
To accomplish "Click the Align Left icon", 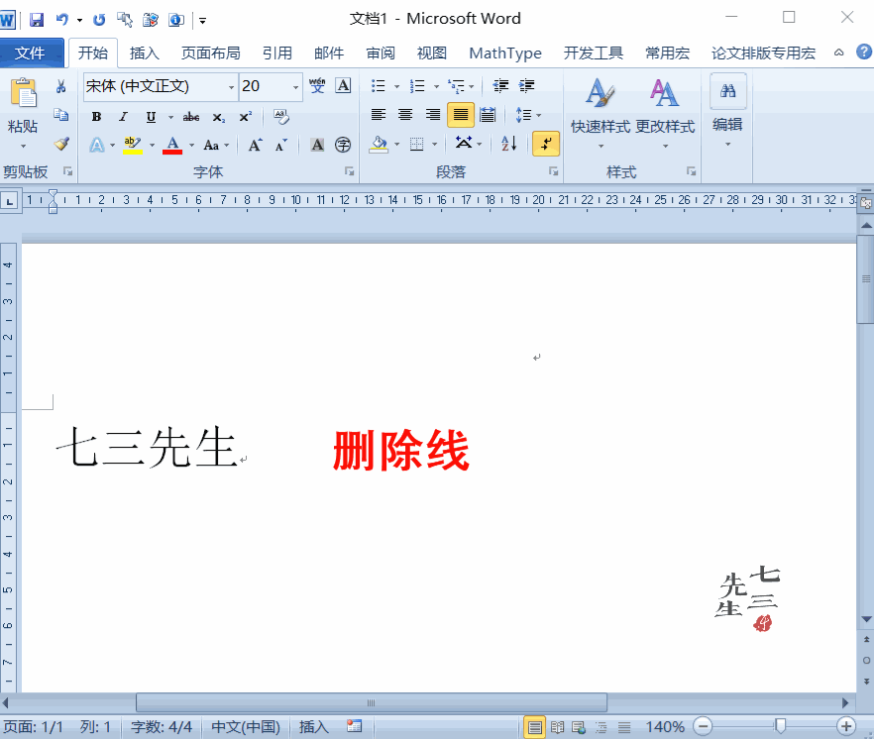I will click(x=379, y=115).
